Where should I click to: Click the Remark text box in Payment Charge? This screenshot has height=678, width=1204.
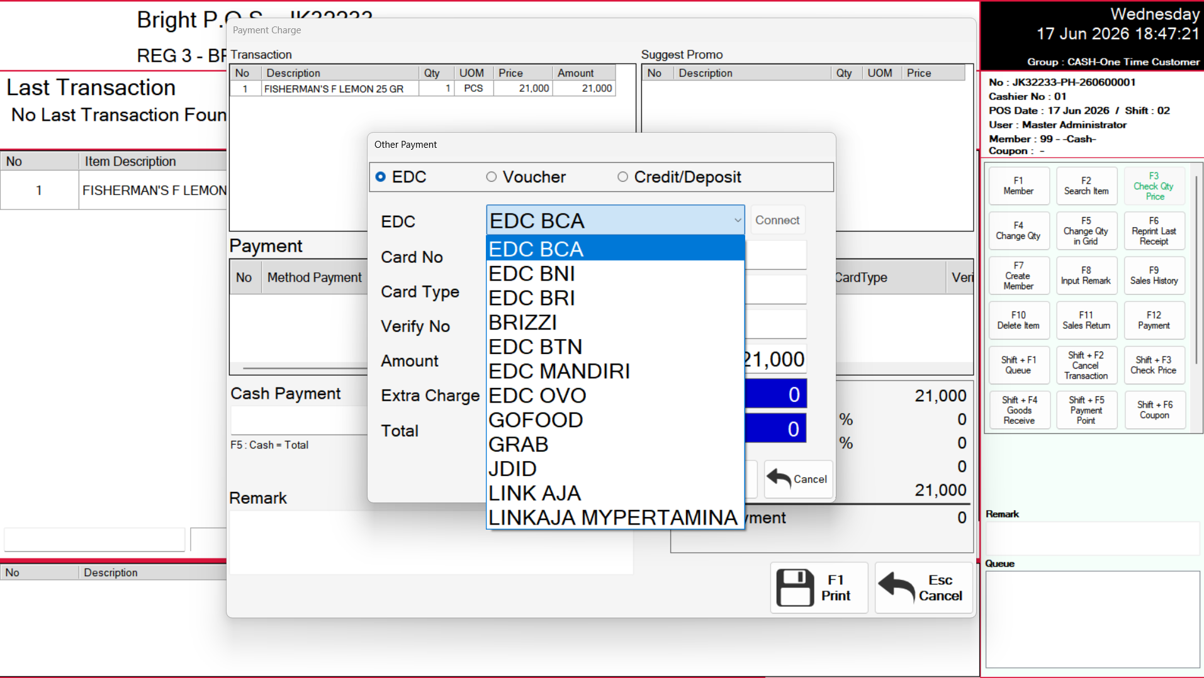(x=431, y=542)
